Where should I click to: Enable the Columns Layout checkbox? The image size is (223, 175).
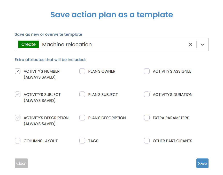[18, 141]
